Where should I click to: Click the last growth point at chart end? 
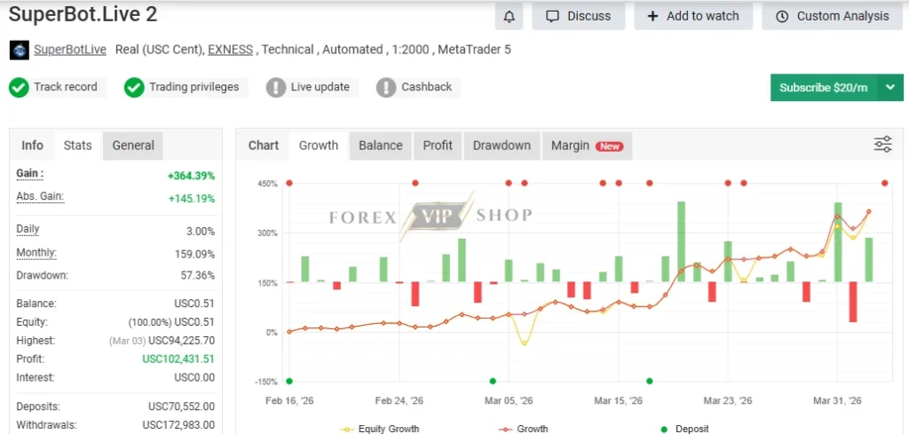(x=869, y=211)
